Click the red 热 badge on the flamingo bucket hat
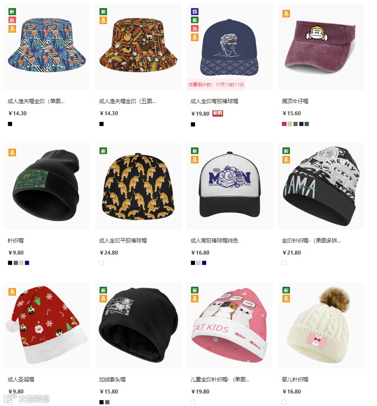The image size is (377, 406). coord(12,20)
